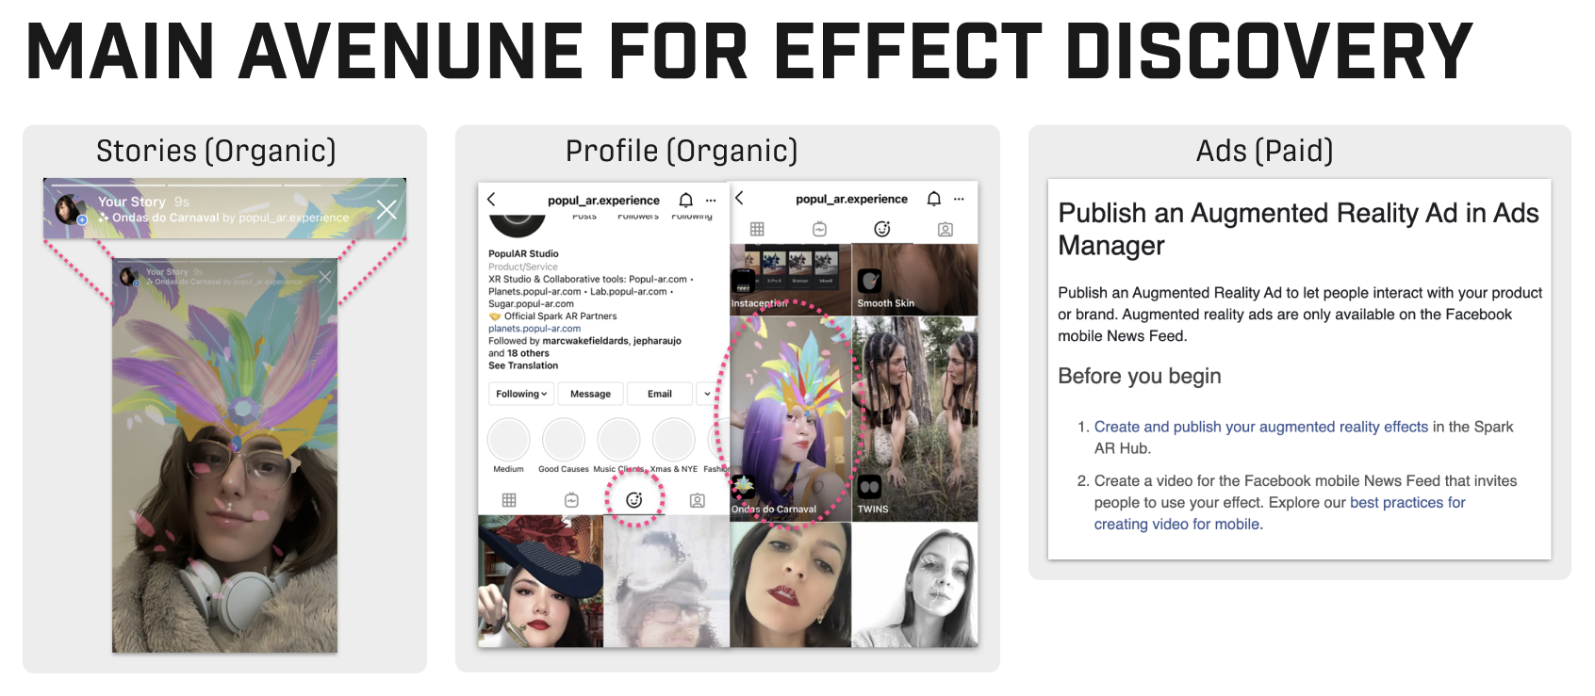
Task: Tap the story author avatar in header banner
Action: [x=69, y=209]
